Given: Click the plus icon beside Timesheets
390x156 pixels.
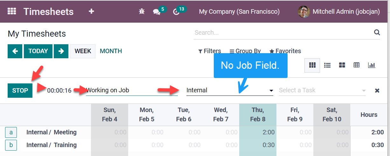Looking at the screenshot, I should point(91,11).
